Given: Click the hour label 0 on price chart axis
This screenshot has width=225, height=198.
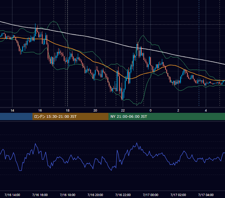Looking at the screenshot, I should (151, 111).
